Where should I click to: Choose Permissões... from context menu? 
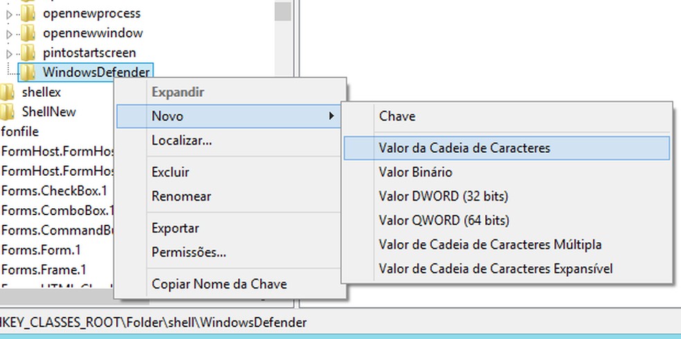(x=188, y=253)
